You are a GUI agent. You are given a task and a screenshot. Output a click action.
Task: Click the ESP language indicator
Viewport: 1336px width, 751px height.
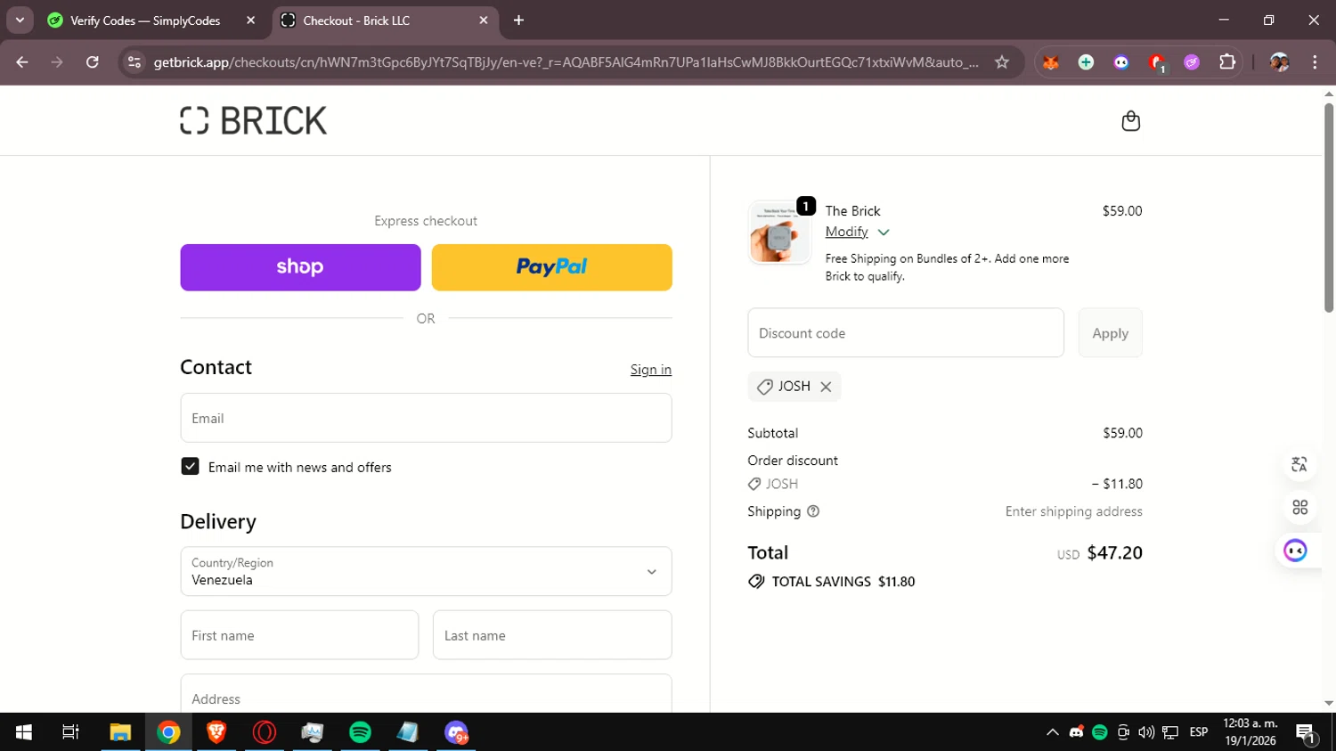coord(1199,732)
